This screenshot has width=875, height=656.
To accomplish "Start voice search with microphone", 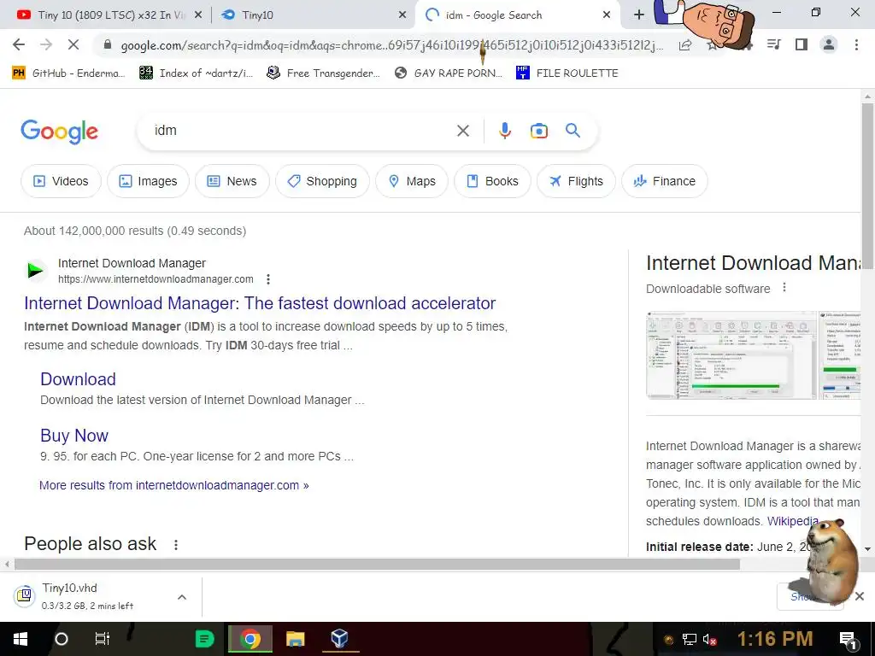I will (504, 131).
